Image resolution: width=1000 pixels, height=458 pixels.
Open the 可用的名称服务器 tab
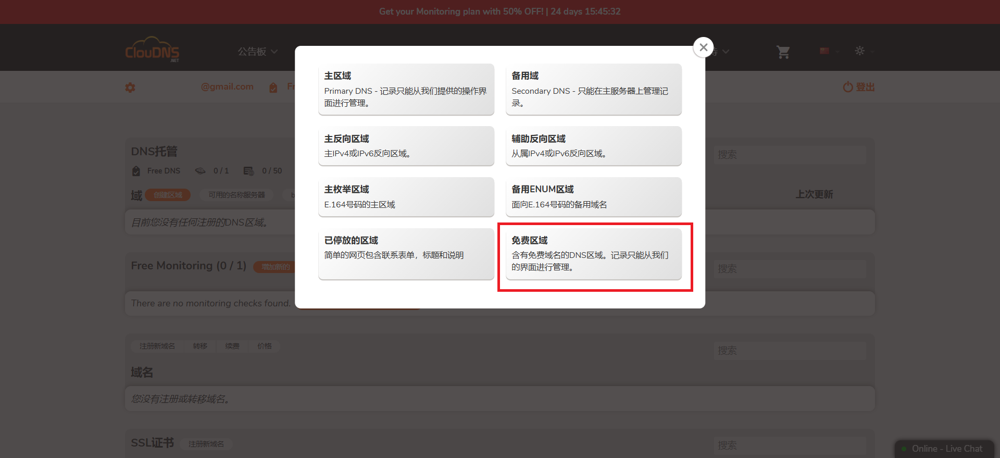click(x=236, y=195)
